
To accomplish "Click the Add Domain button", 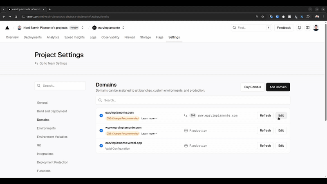I will [278, 87].
